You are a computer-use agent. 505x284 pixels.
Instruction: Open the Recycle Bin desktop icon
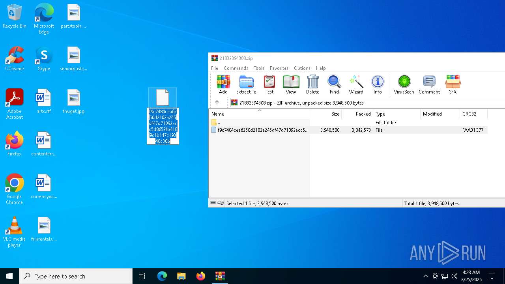coord(15,16)
